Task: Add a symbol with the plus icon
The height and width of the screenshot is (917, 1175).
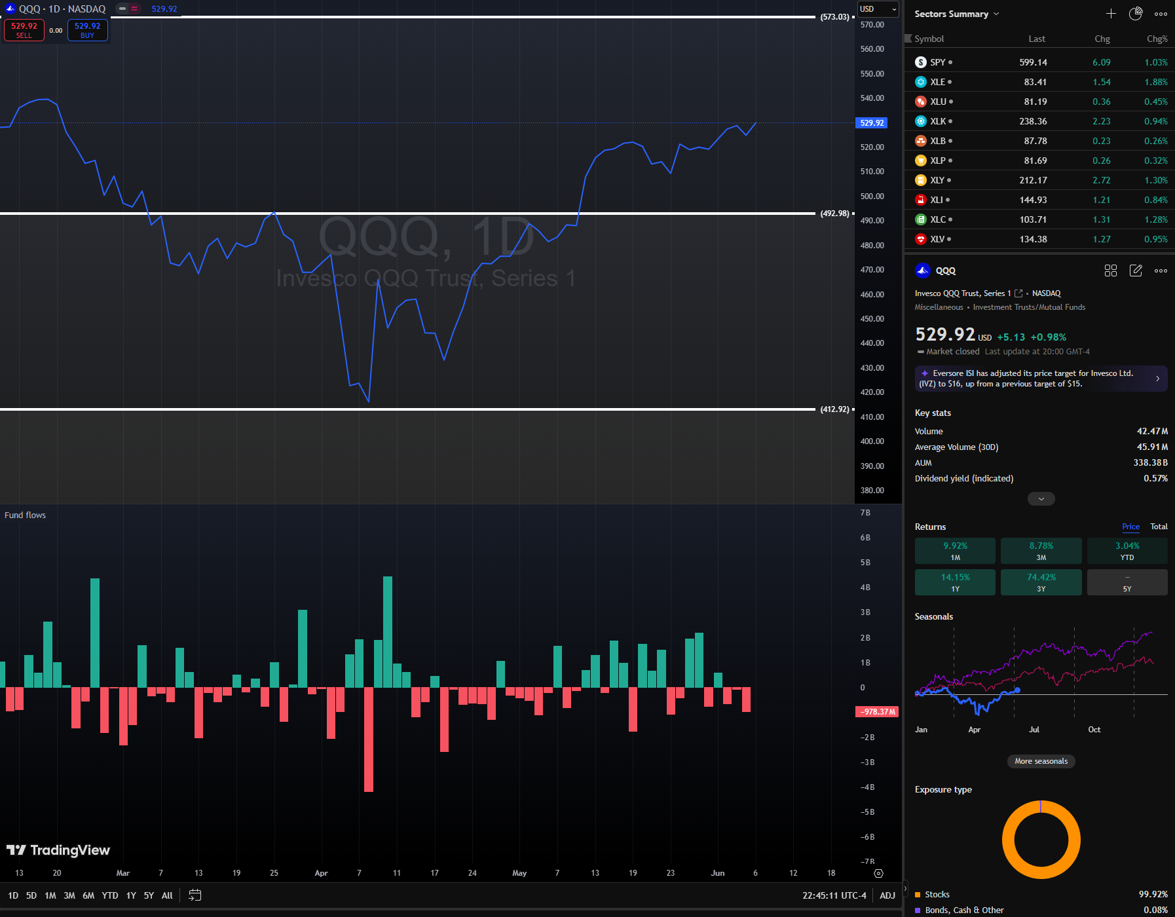Action: click(1111, 14)
